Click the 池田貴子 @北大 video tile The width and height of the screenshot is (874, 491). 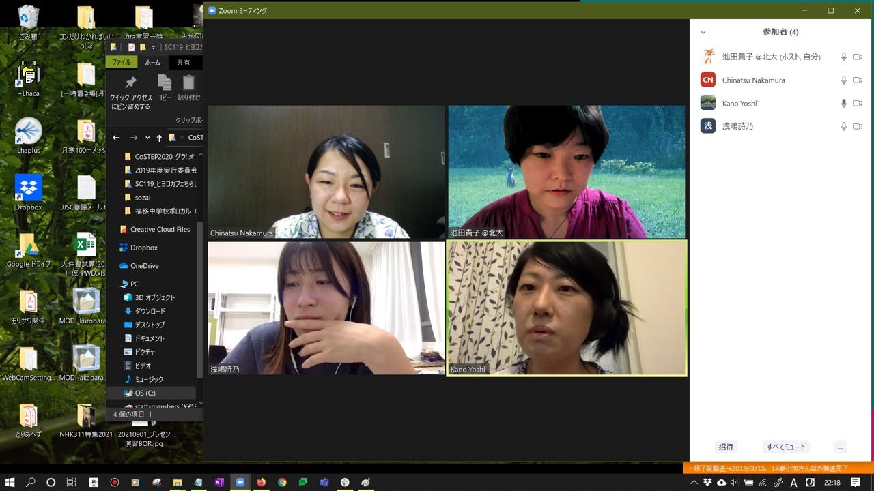click(x=567, y=171)
